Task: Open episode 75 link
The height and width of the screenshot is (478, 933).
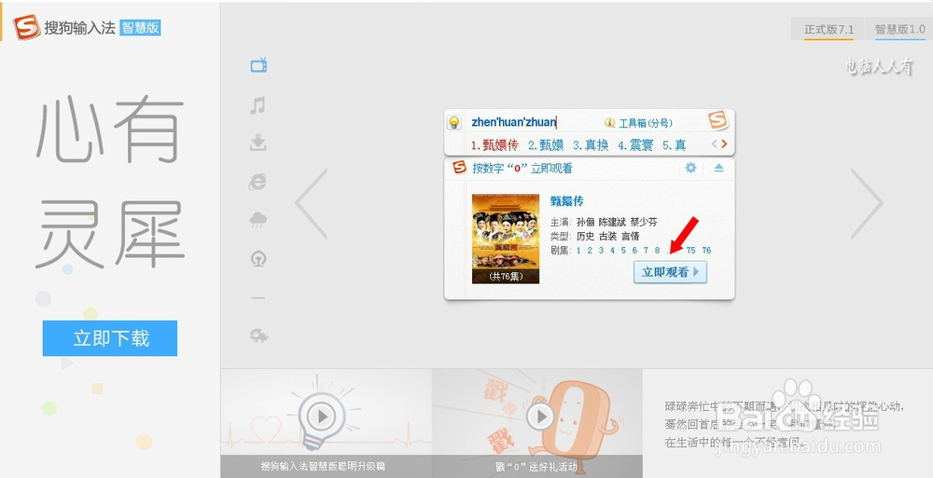Action: click(x=690, y=251)
